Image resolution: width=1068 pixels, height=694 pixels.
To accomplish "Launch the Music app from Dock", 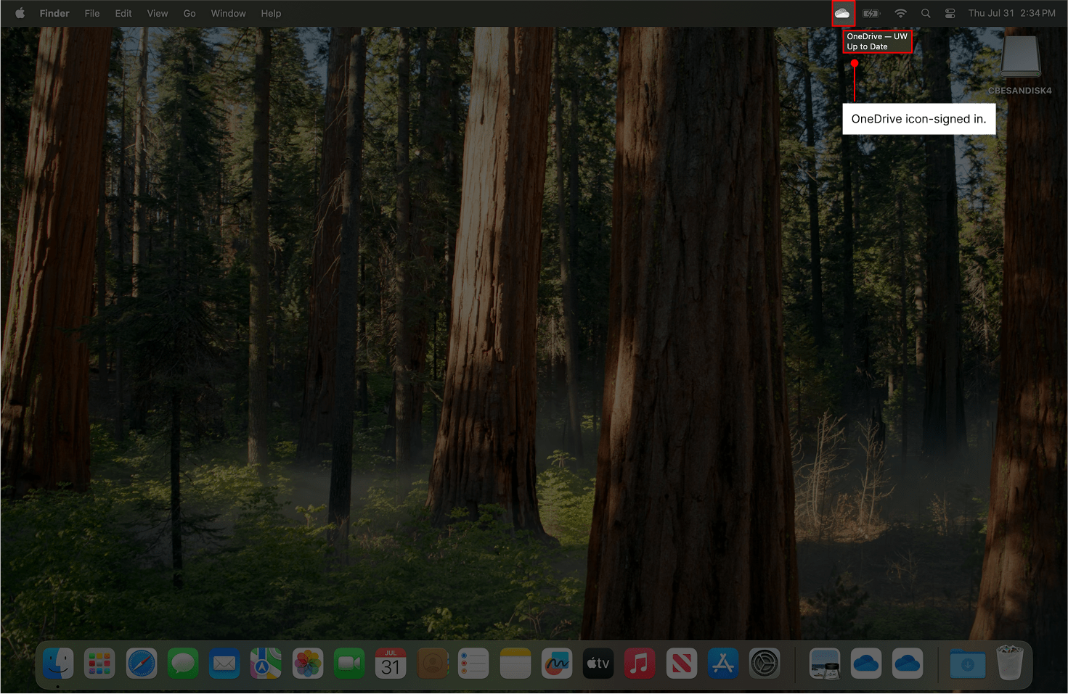I will point(640,663).
